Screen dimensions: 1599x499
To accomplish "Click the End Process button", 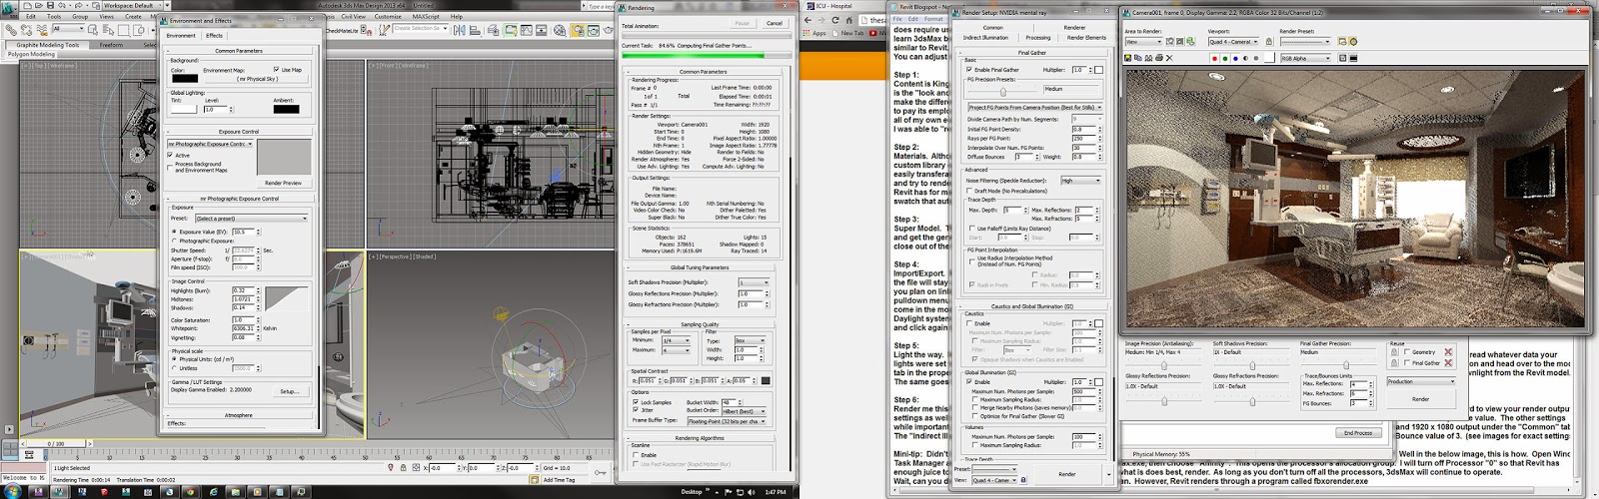I will (1357, 433).
